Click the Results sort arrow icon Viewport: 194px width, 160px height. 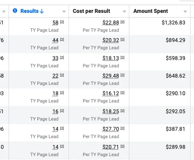pos(42,11)
